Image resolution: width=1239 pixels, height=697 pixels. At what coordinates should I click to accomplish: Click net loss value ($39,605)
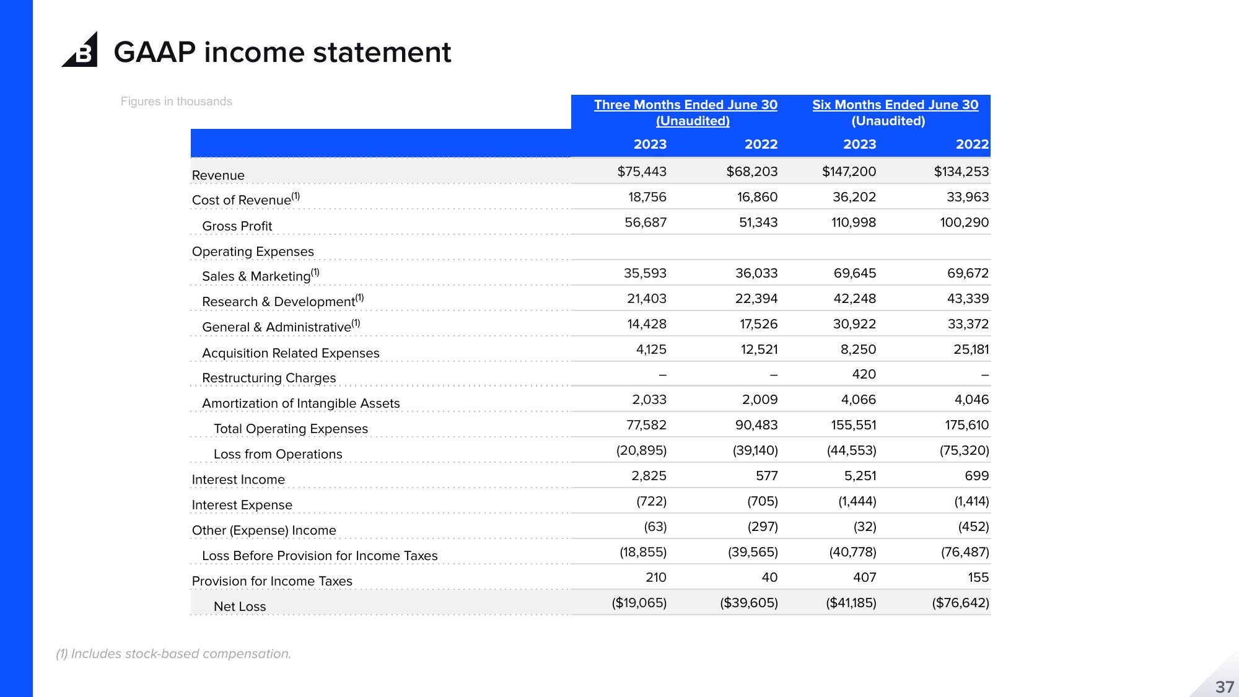(749, 603)
